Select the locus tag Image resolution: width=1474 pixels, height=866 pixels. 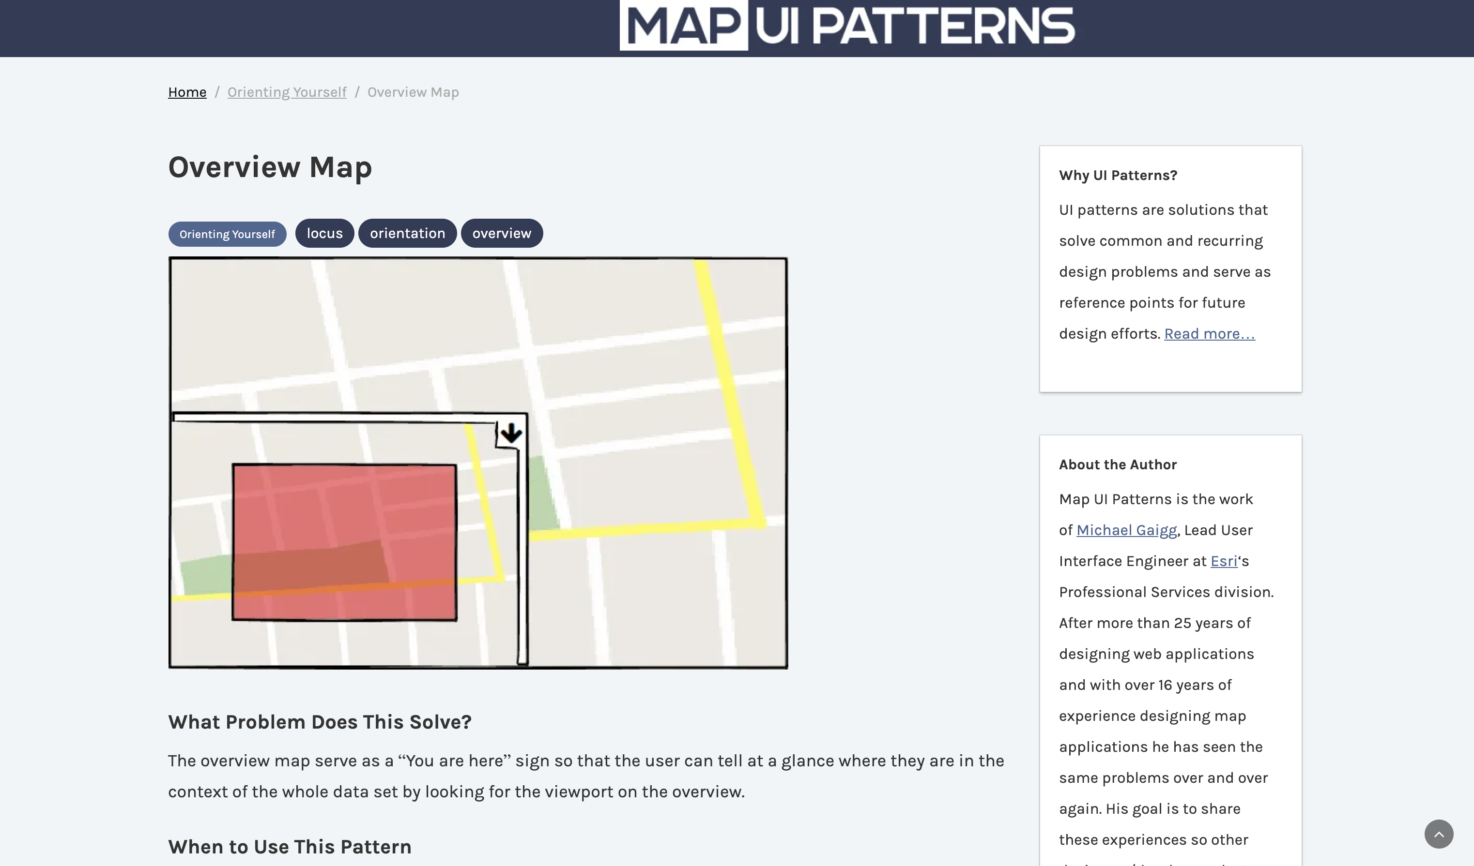pos(324,233)
